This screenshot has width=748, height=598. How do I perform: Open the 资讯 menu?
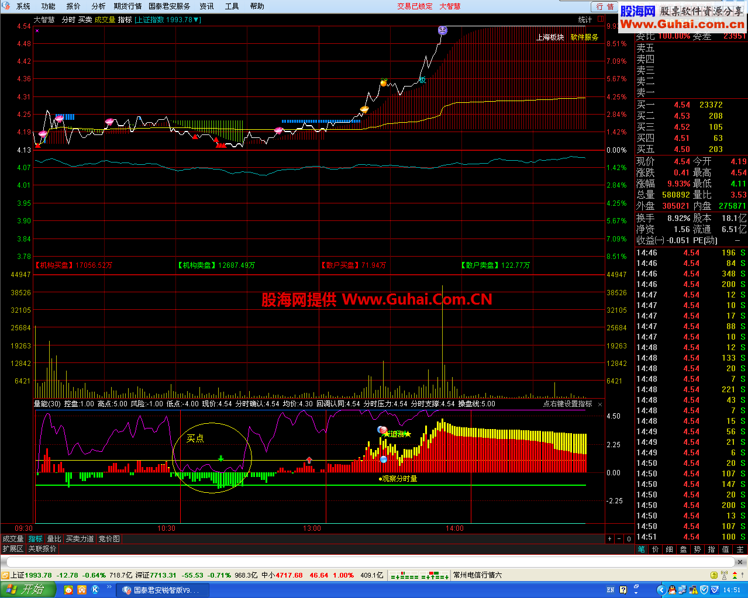[207, 6]
